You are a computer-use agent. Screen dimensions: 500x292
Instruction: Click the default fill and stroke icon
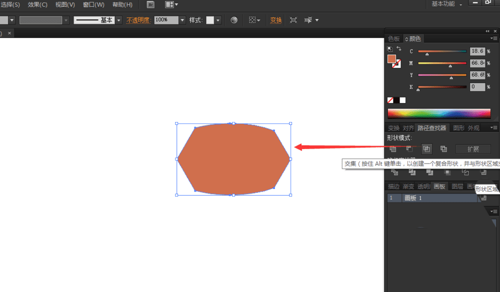point(390,48)
